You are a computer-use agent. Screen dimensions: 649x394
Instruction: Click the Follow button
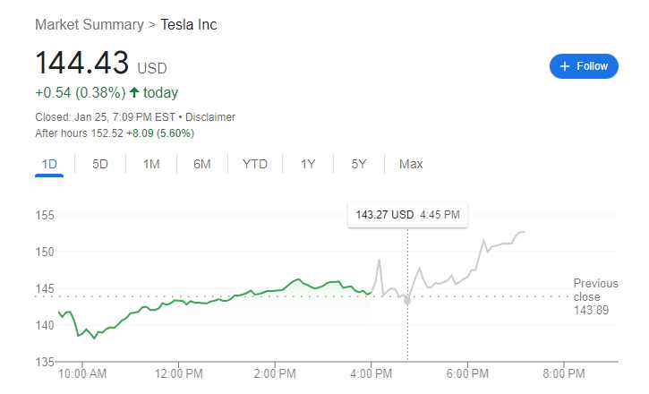pyautogui.click(x=584, y=66)
